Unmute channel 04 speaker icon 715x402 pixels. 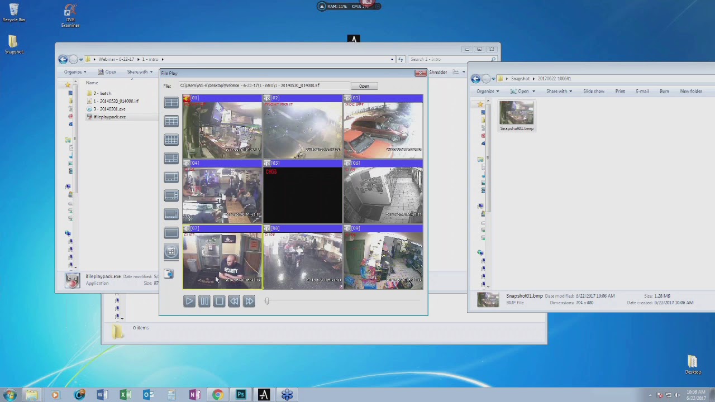point(187,163)
